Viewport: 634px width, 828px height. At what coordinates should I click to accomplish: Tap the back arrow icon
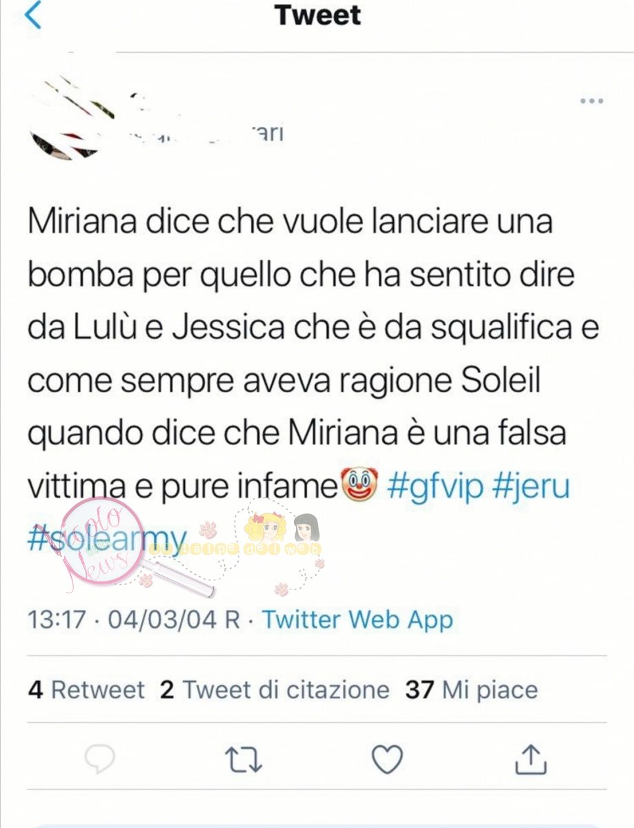[x=32, y=15]
